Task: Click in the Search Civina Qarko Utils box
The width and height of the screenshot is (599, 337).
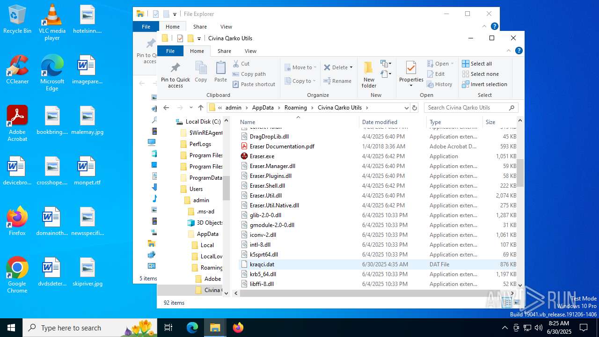Action: [471, 108]
